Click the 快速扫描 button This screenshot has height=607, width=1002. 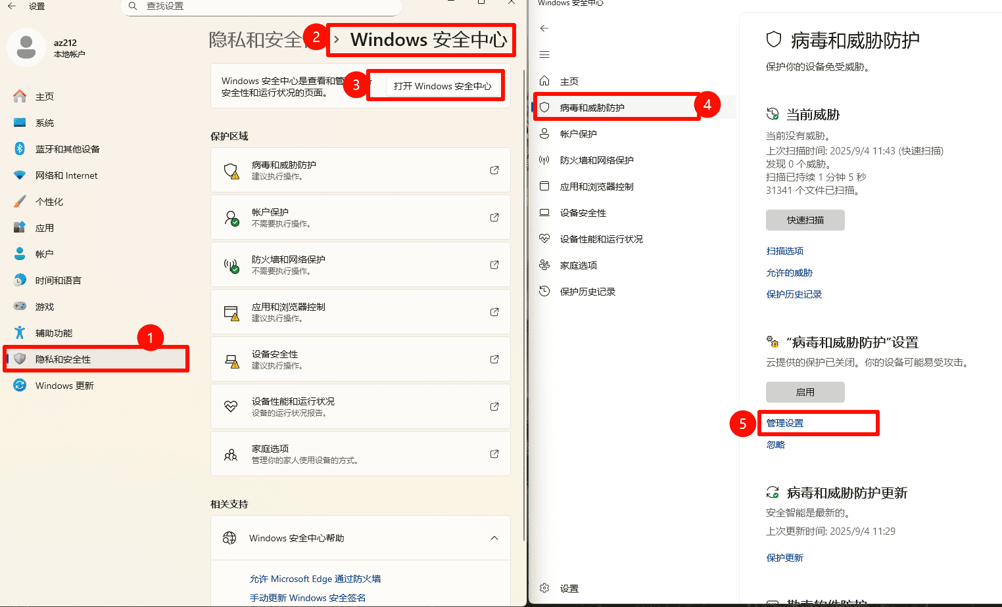[805, 220]
